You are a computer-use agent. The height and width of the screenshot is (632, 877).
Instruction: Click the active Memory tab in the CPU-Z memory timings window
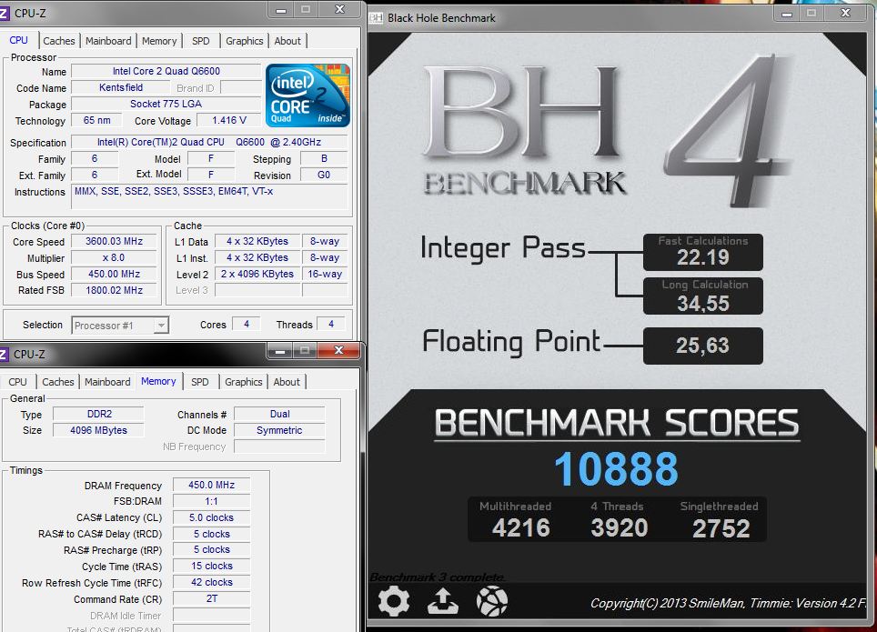point(158,381)
